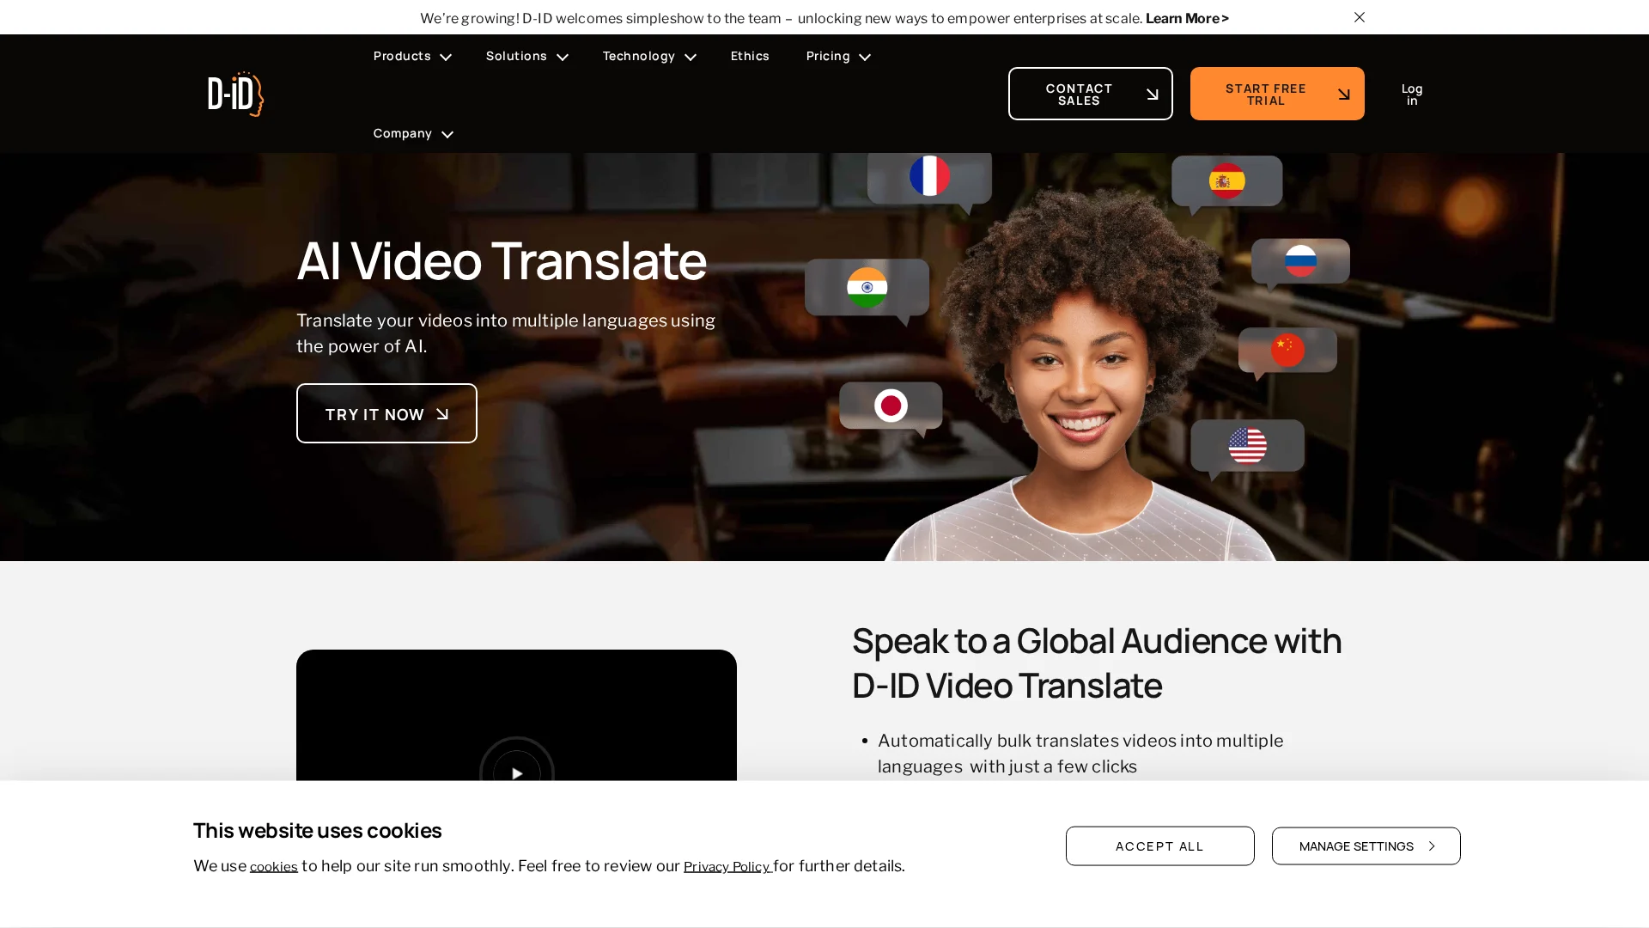Expand the Solutions dropdown menu
The height and width of the screenshot is (928, 1649).
pos(526,57)
